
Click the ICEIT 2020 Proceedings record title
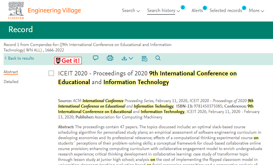click(x=147, y=78)
